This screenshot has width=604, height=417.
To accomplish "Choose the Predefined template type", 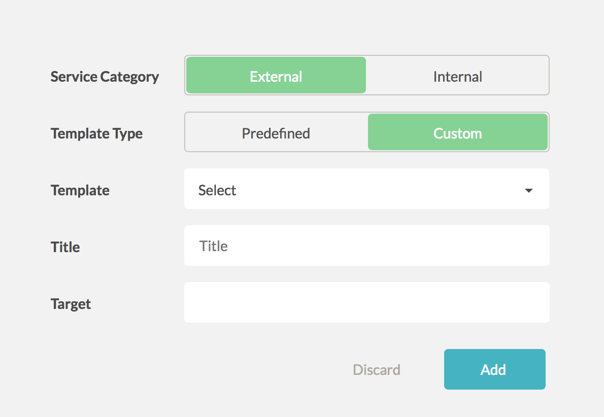I will pos(276,133).
